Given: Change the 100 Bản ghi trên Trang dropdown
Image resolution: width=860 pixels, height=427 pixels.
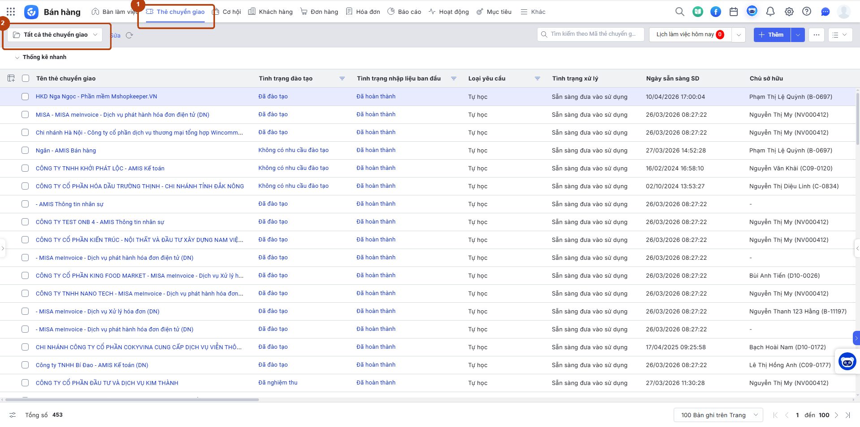Looking at the screenshot, I should tap(718, 415).
